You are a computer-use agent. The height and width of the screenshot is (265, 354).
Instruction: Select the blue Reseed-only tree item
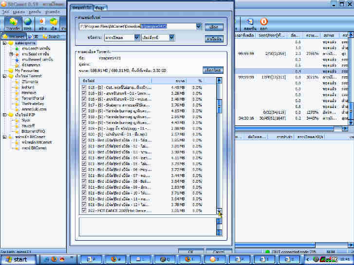(x=34, y=60)
